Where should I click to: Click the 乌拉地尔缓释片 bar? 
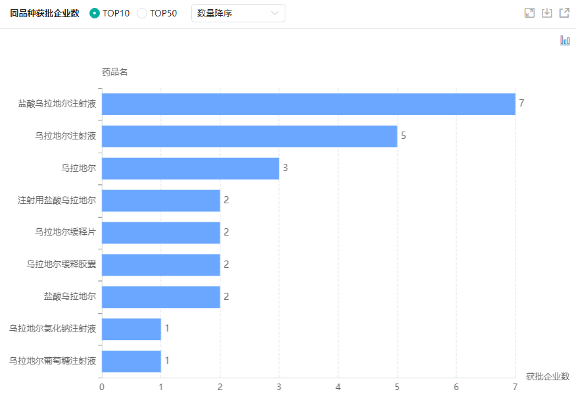coord(160,233)
